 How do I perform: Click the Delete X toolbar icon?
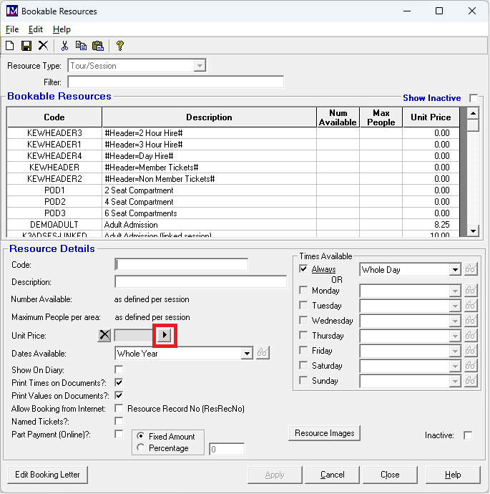point(43,45)
